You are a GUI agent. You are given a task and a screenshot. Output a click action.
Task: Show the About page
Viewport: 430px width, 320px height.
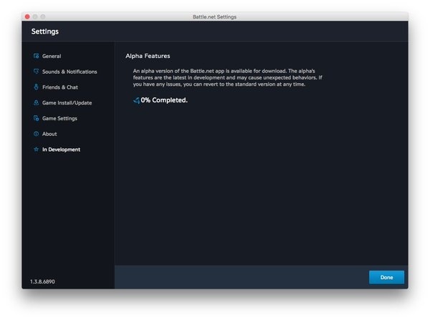point(49,134)
